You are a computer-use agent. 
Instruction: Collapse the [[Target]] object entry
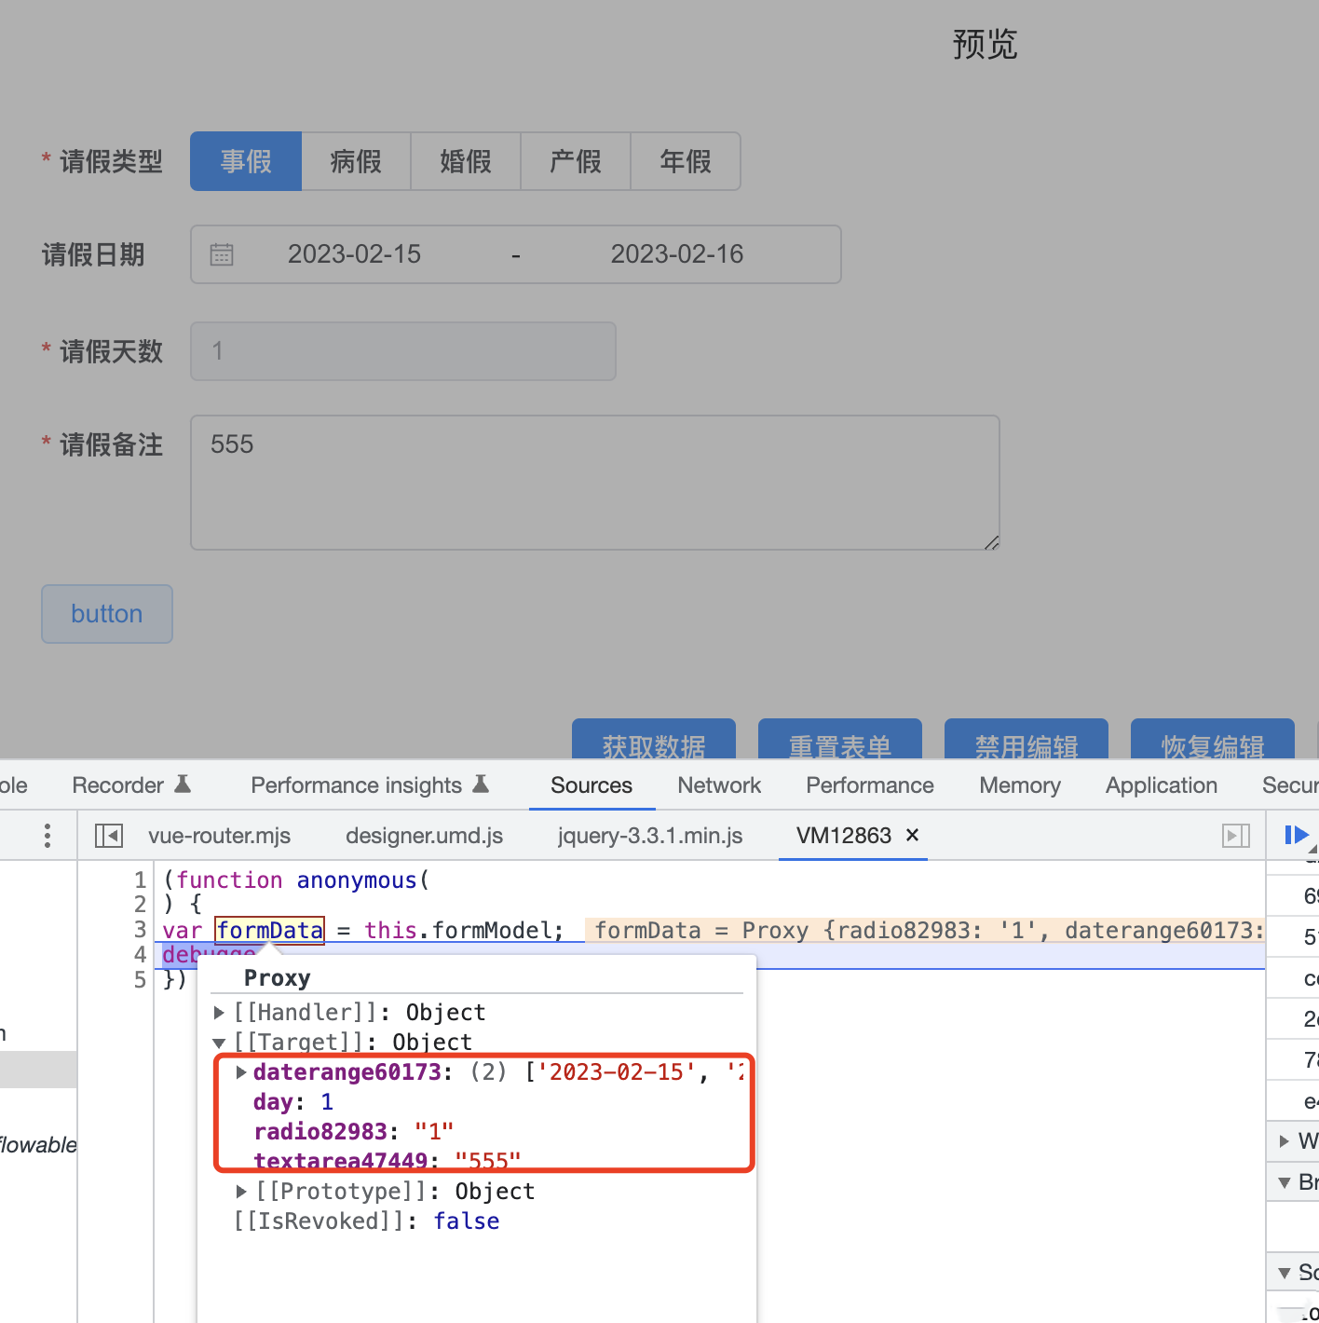pos(220,1043)
